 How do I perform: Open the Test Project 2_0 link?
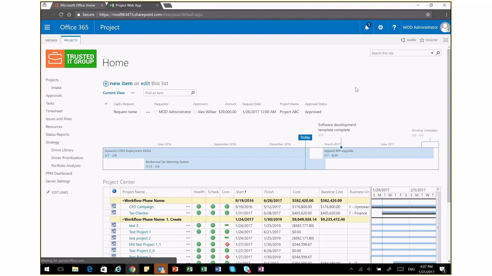click(142, 251)
